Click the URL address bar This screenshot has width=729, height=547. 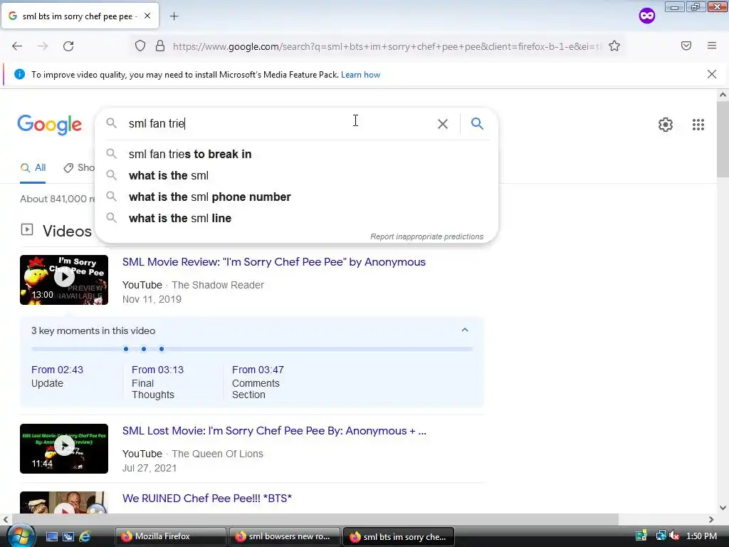[388, 46]
